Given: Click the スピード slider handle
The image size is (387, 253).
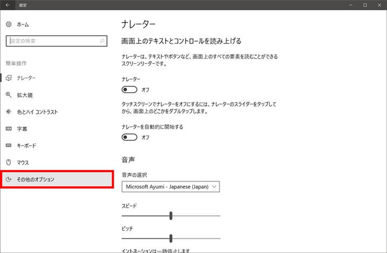Looking at the screenshot, I should click(x=171, y=216).
